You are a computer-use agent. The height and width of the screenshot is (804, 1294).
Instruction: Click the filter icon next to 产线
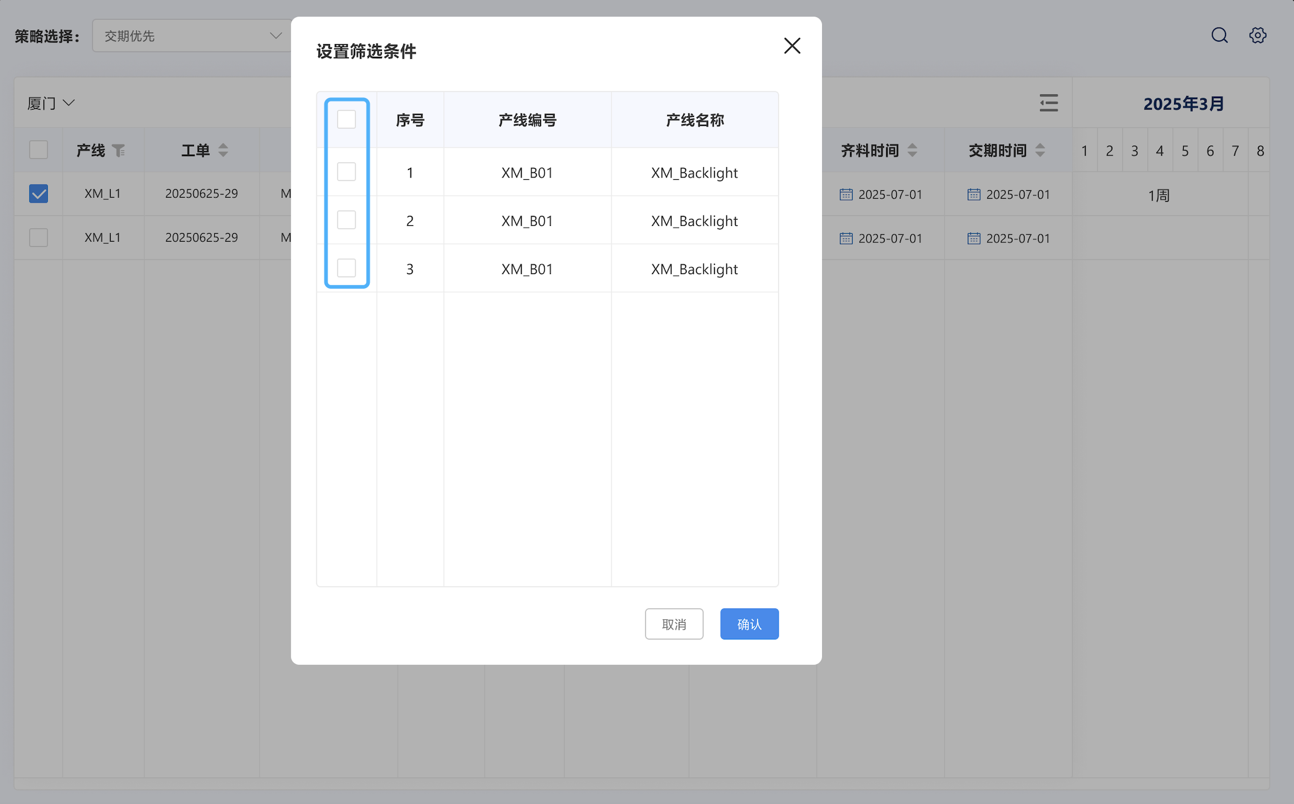(x=119, y=151)
